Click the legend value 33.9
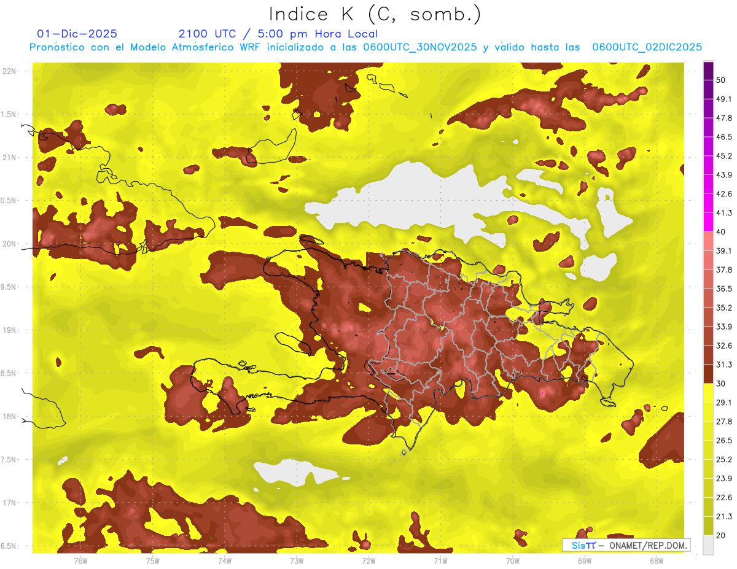The height and width of the screenshot is (569, 737). 723,327
